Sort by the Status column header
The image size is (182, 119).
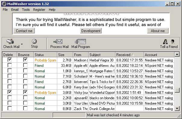[45, 55]
